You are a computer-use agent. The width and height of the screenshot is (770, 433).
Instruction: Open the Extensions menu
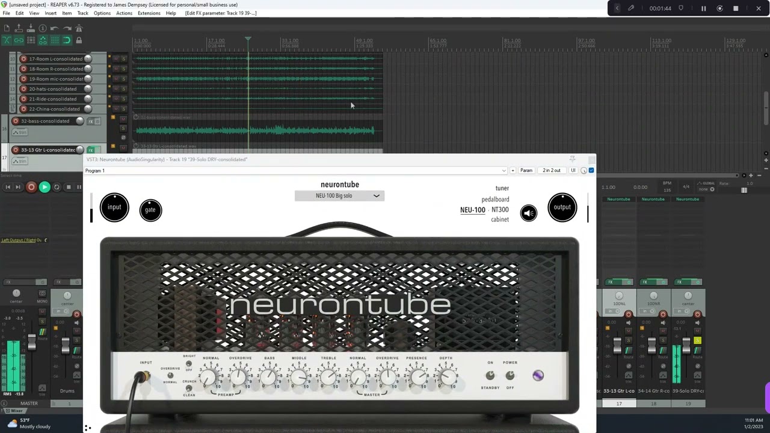[149, 13]
